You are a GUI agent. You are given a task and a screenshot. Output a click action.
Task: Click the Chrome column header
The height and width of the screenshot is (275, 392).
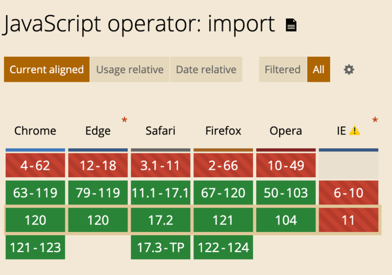(35, 131)
